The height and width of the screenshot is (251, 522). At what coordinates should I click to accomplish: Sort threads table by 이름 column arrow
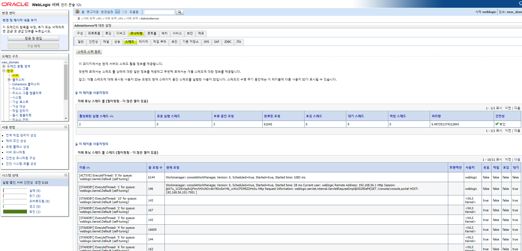[x=88, y=168]
